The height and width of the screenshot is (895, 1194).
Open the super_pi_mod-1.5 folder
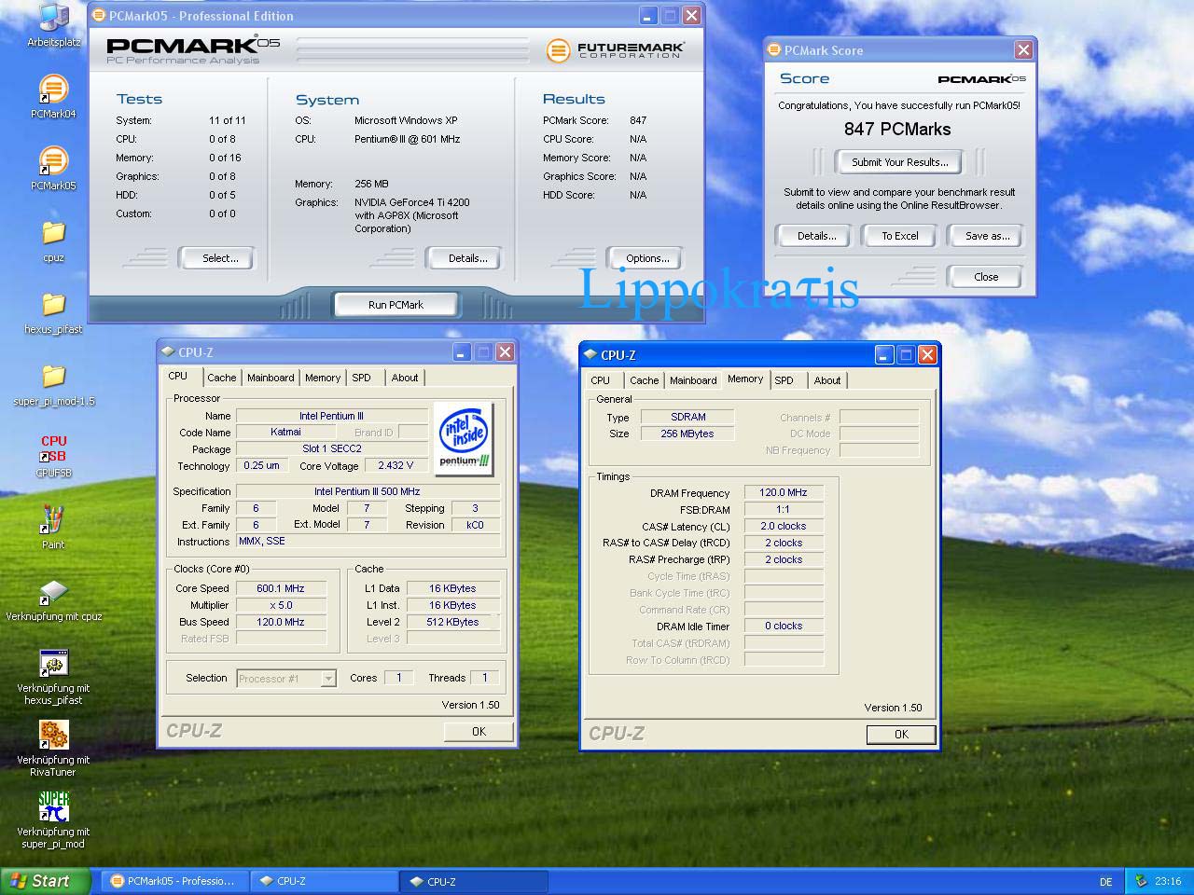point(53,385)
